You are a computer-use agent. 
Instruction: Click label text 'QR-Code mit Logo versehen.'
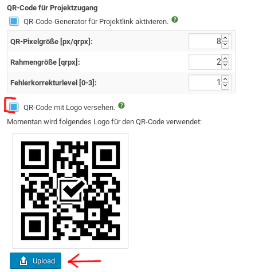[69, 108]
